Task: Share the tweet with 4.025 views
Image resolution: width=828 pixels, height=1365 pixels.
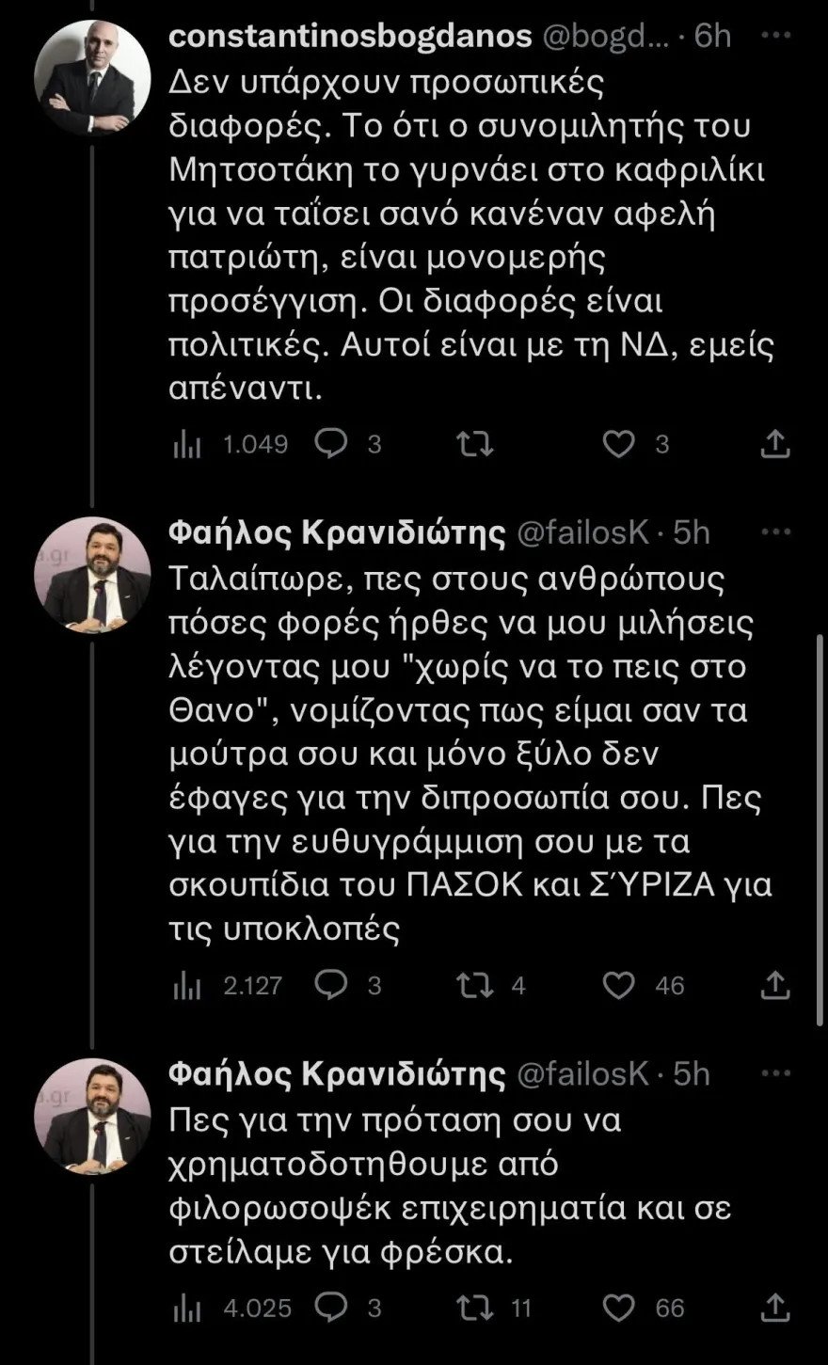Action: [x=774, y=1308]
